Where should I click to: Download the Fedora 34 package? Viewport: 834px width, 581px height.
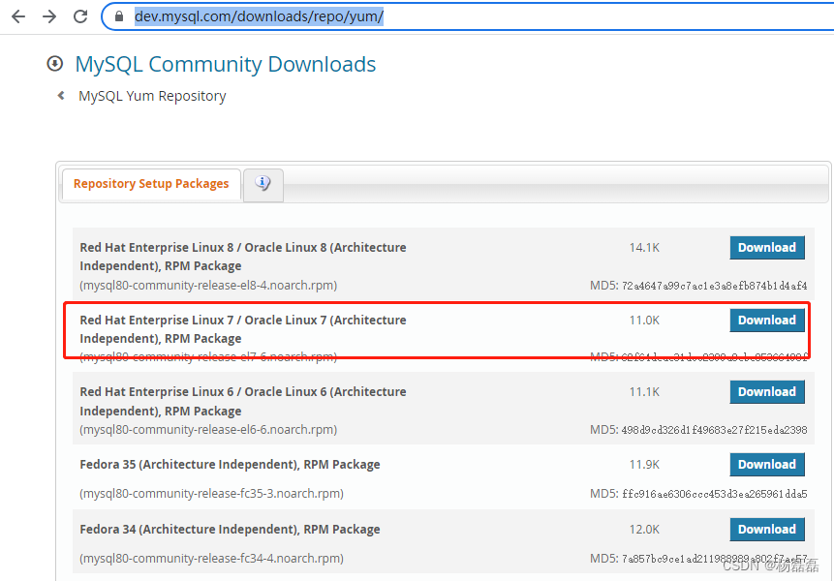[766, 529]
